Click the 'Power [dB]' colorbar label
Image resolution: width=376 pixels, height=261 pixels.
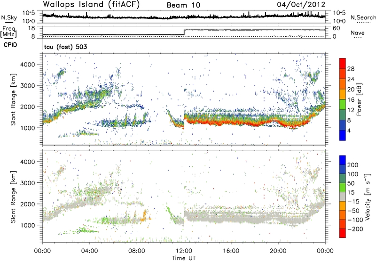(359, 99)
